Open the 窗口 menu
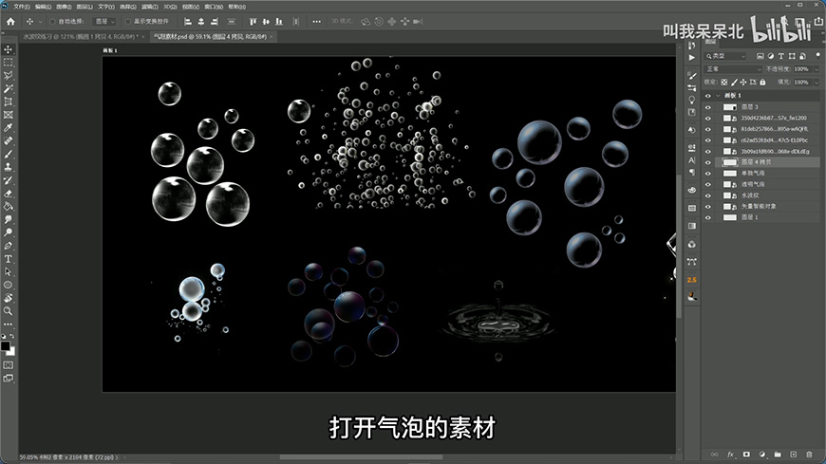Screen dimensions: 826x464 pos(214,7)
